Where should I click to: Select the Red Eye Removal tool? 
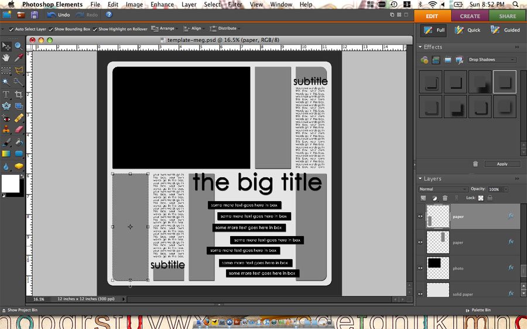[x=6, y=119]
